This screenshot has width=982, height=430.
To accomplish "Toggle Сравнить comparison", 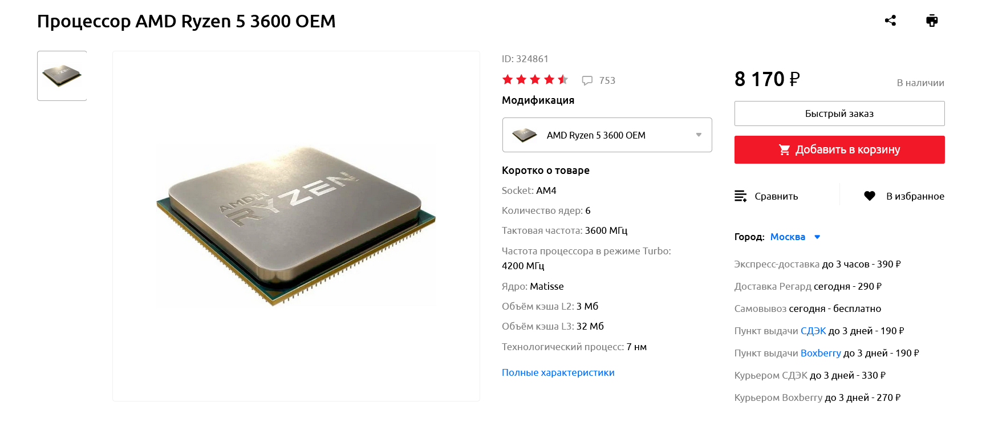I will (x=766, y=196).
